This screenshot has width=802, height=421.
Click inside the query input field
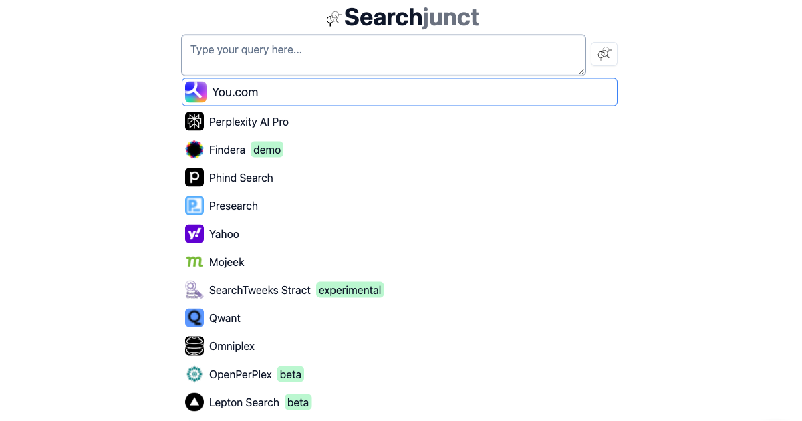coord(383,54)
